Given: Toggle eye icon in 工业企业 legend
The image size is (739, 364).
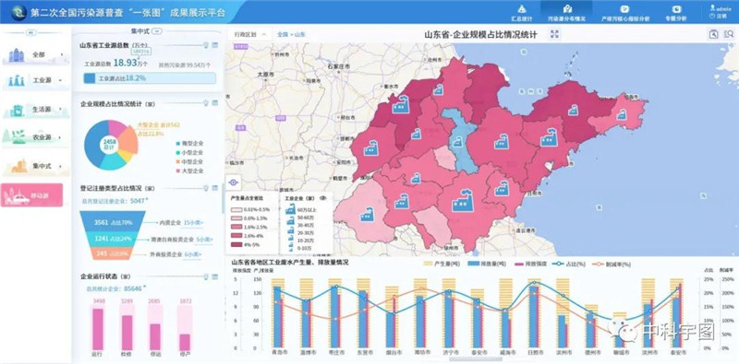Looking at the screenshot, I should tap(322, 198).
